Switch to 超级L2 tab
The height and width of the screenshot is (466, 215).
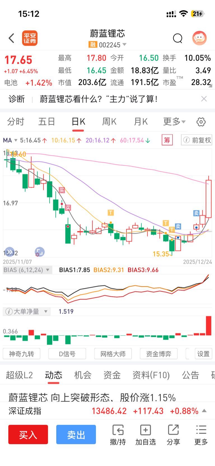point(19,375)
